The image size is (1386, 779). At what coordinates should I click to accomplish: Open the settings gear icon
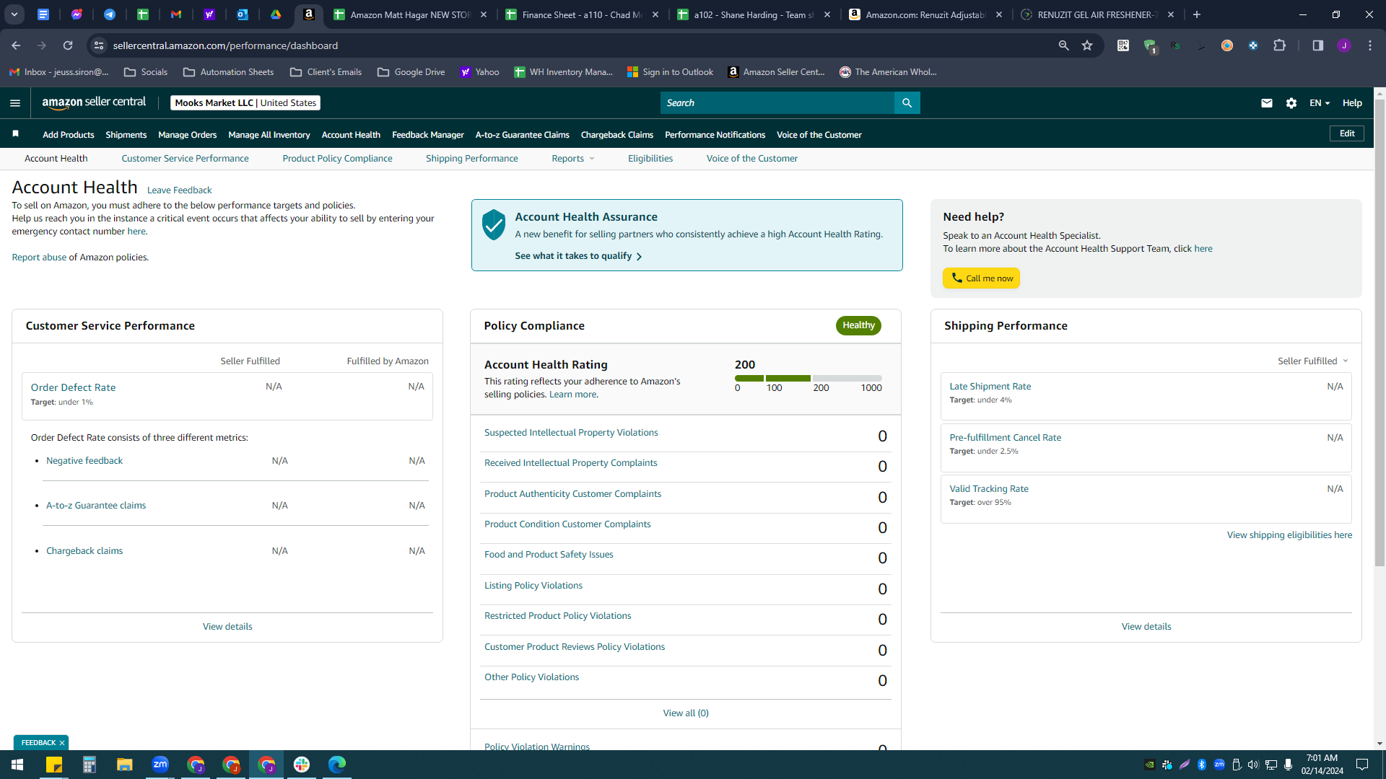1291,103
